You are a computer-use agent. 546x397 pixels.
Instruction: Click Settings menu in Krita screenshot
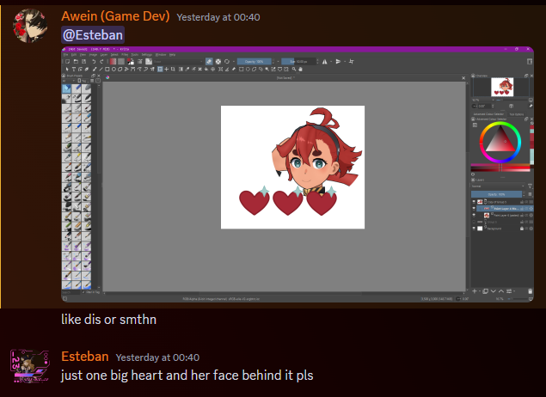click(x=146, y=55)
